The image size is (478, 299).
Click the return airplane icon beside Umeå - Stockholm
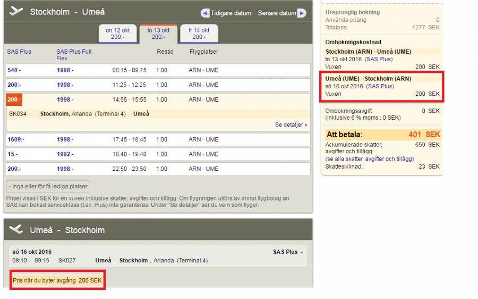(x=16, y=229)
